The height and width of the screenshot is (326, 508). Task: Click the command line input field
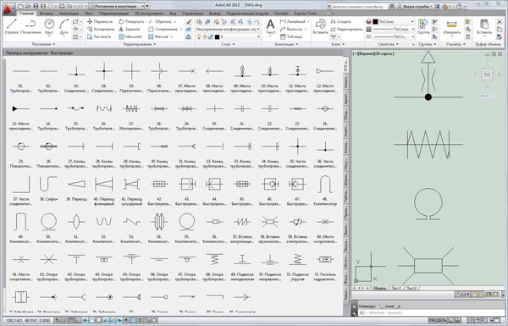click(431, 313)
